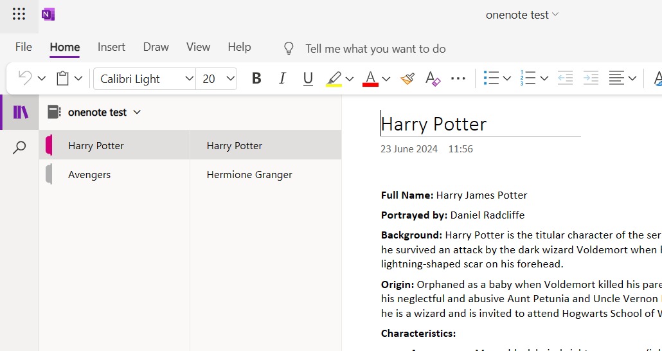The image size is (662, 351).
Task: Switch to the Home tab
Action: 65,48
